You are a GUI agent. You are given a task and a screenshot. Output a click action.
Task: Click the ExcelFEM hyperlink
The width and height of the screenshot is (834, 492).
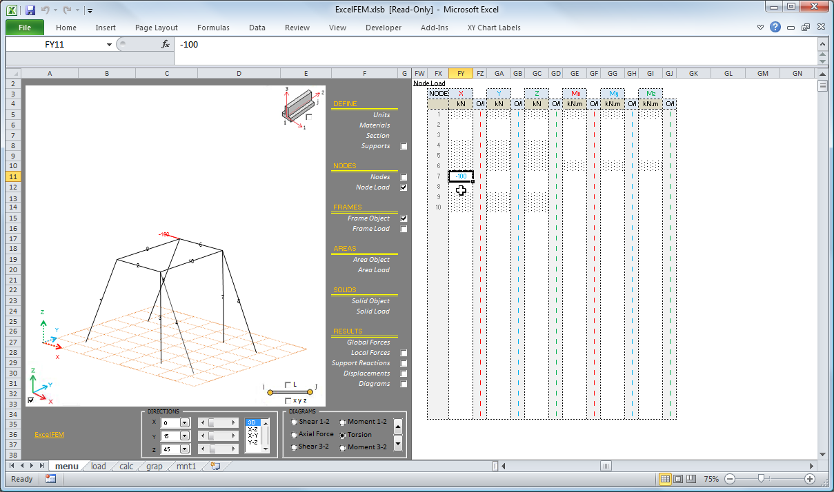point(49,435)
